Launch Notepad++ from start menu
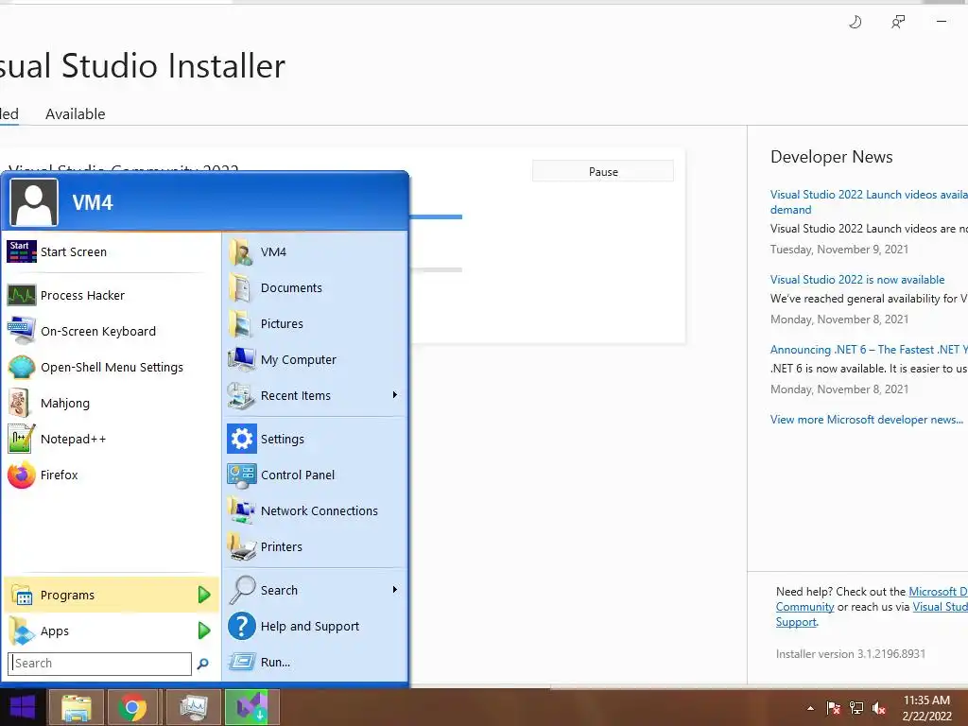 coord(112,439)
